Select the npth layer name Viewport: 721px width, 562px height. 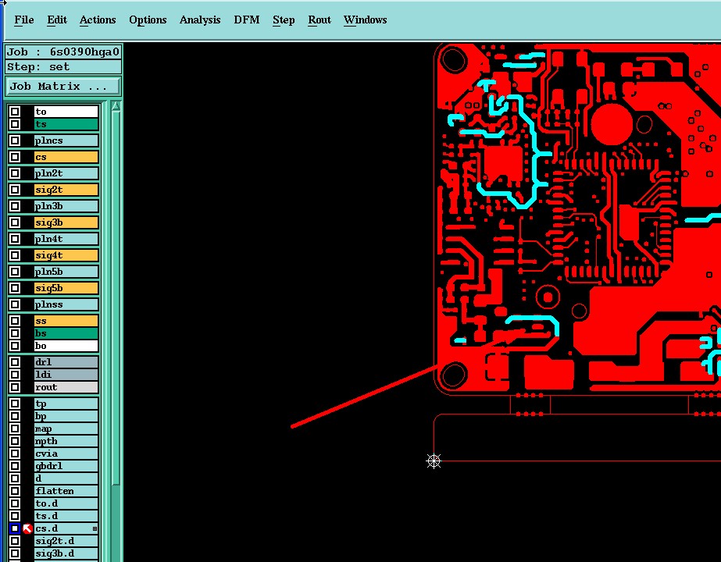pos(66,441)
